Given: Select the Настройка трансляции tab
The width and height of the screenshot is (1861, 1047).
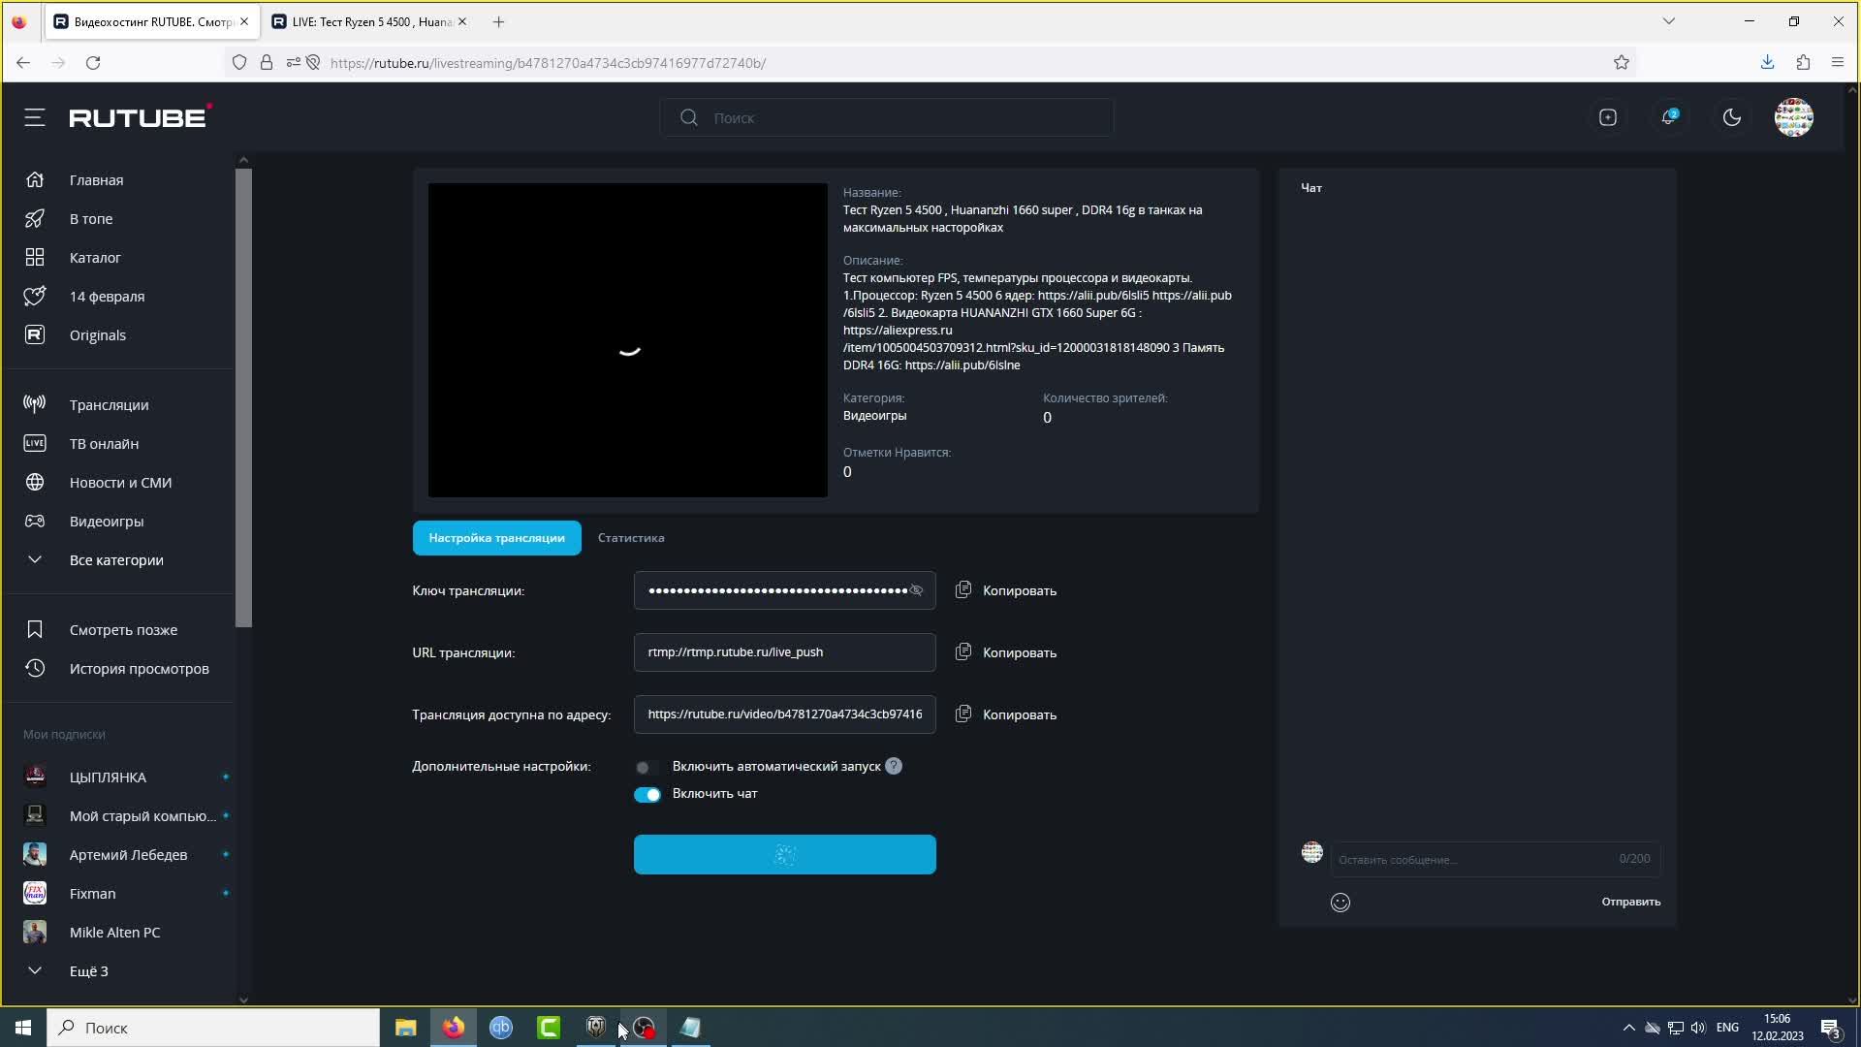Looking at the screenshot, I should (496, 538).
